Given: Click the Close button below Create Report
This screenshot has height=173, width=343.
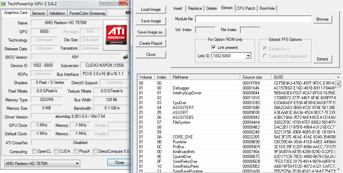Looking at the screenshot, I should pyautogui.click(x=151, y=54).
